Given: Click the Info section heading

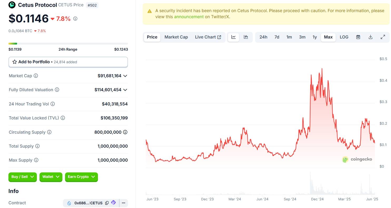Looking at the screenshot, I should click(x=13, y=191).
